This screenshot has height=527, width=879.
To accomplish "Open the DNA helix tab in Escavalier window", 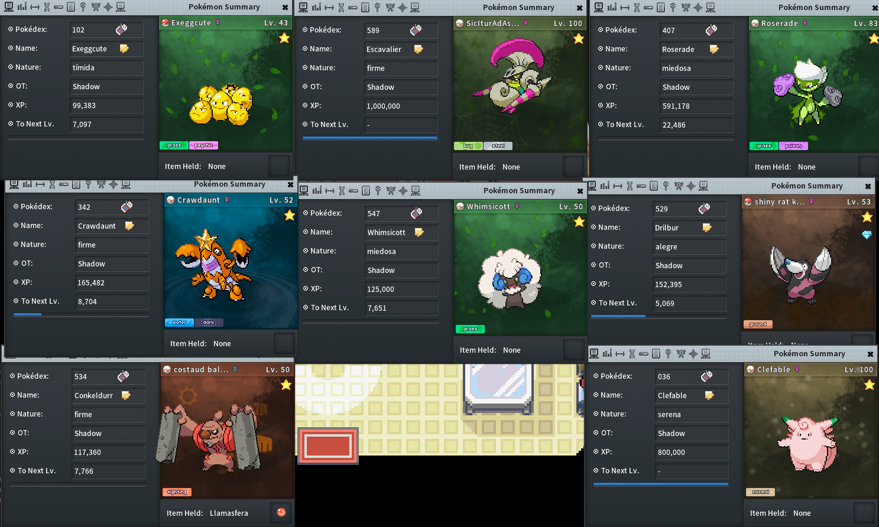I will pos(341,8).
